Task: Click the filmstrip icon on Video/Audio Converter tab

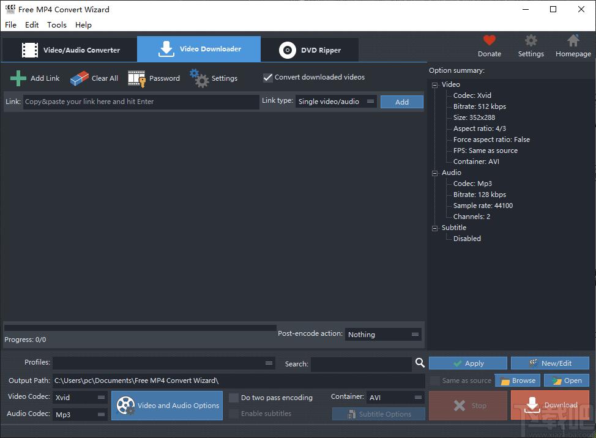Action: click(30, 50)
